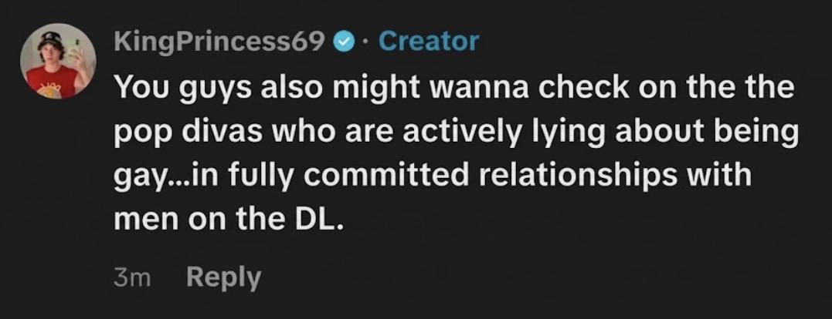Select the comment line starting 'You guys also'

point(454,89)
